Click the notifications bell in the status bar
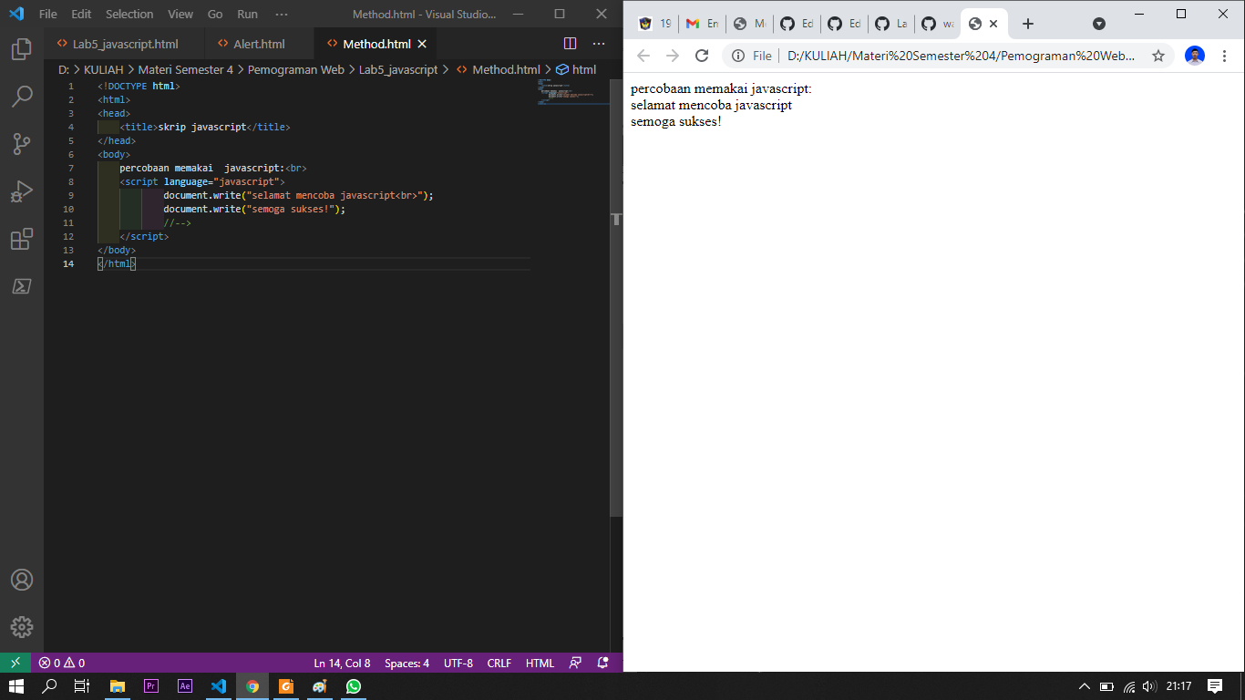The image size is (1245, 700). coord(602,664)
